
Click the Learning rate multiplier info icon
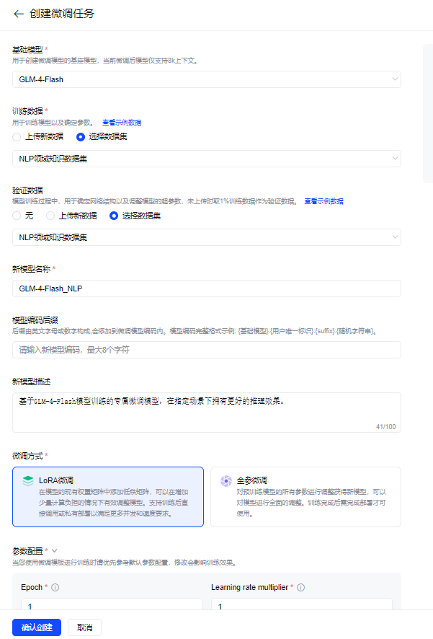pyautogui.click(x=300, y=587)
